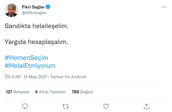Retweet using the arrows icon
This screenshot has width=172, height=112.
tap(65, 106)
